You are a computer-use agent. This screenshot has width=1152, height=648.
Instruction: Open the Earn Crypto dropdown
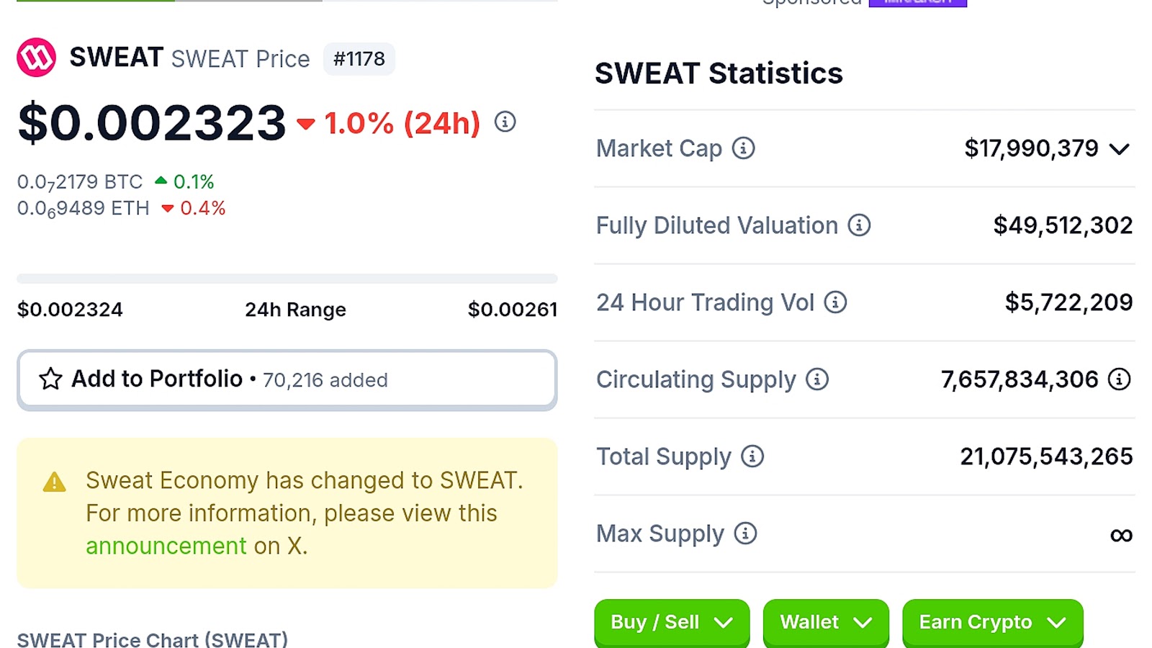992,623
